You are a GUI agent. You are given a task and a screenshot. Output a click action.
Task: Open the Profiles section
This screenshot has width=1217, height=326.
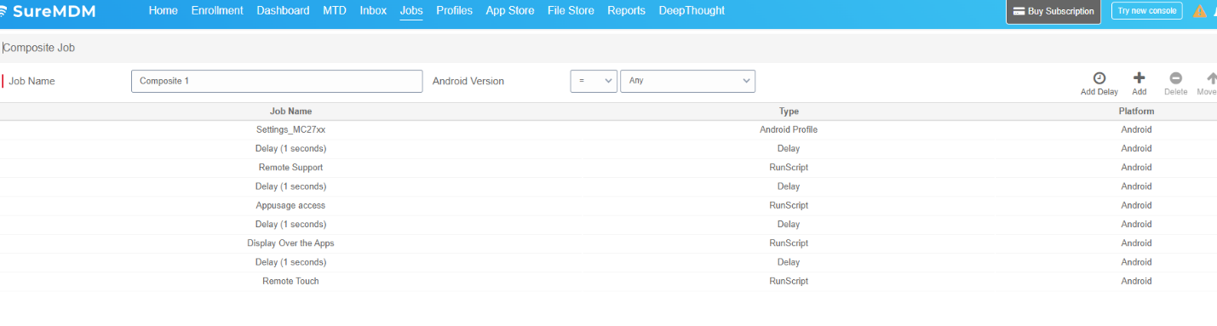(455, 11)
